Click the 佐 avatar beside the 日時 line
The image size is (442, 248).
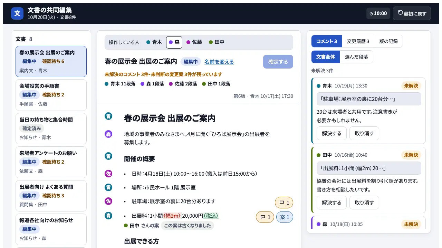point(108,174)
